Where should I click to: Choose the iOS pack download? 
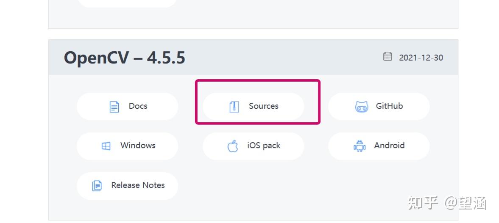[x=264, y=146]
